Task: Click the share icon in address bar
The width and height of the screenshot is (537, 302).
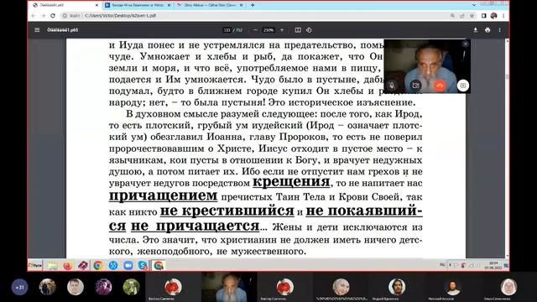Action: 462,15
